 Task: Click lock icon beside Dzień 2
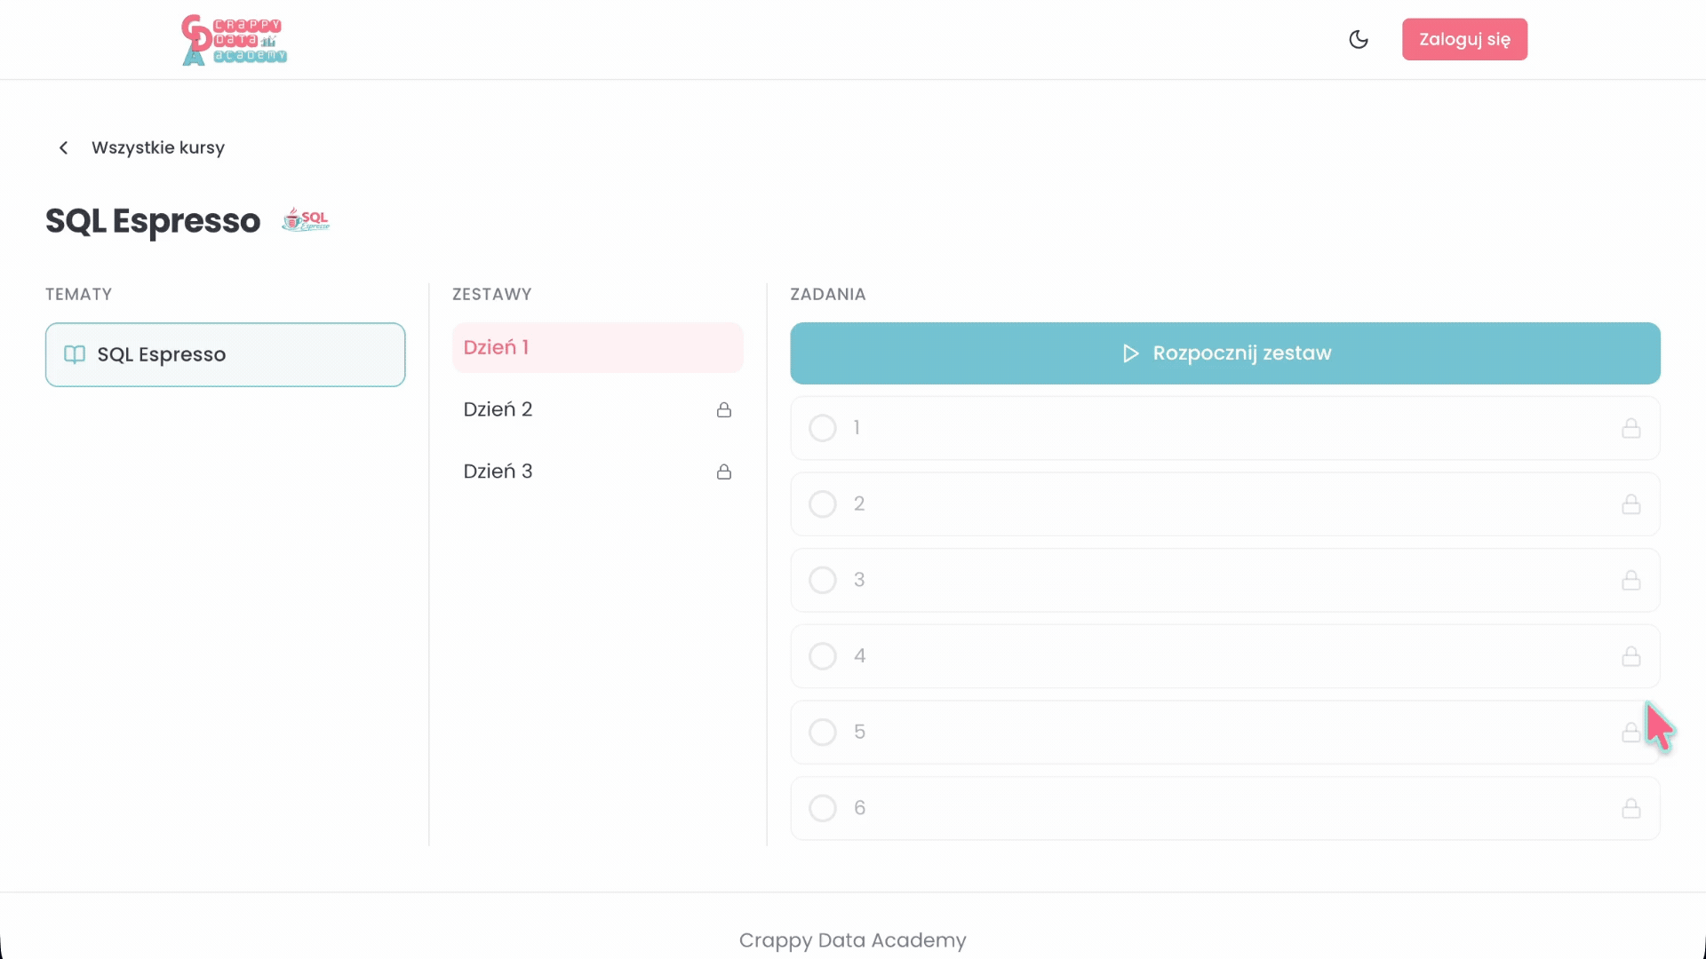point(724,409)
